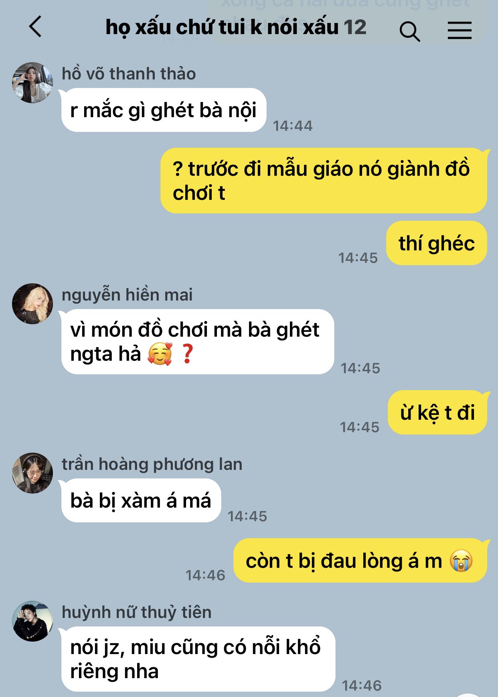498x697 pixels.
Task: Tap sender name huỳnh nữ thuỷ tiên
Action: [136, 612]
